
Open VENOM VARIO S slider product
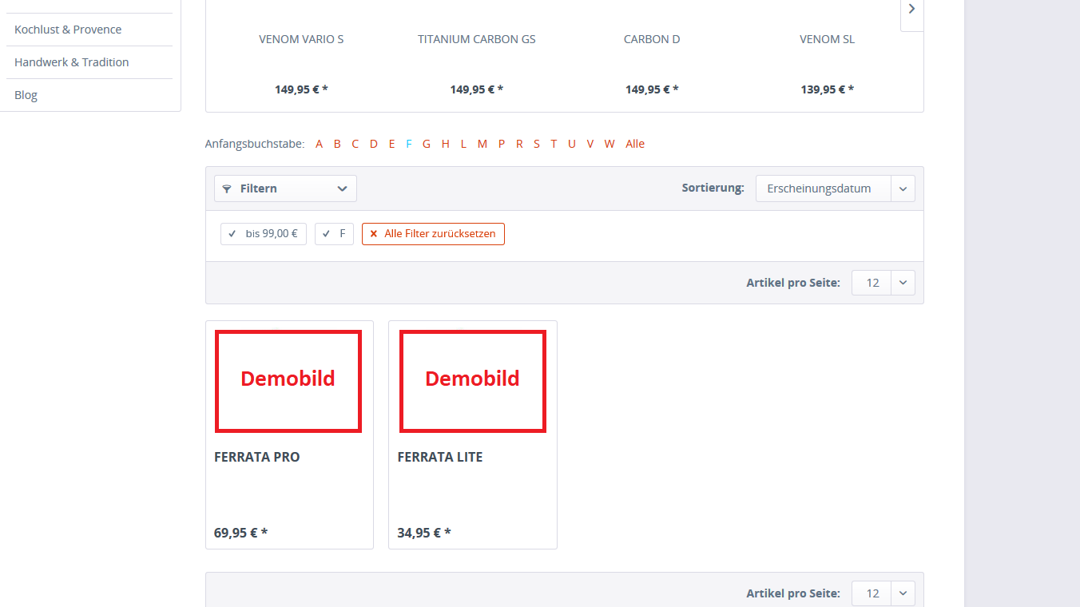point(301,39)
